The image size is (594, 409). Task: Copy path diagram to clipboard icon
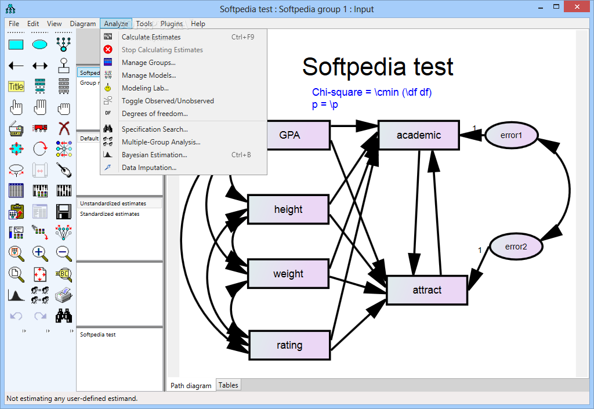coord(16,212)
